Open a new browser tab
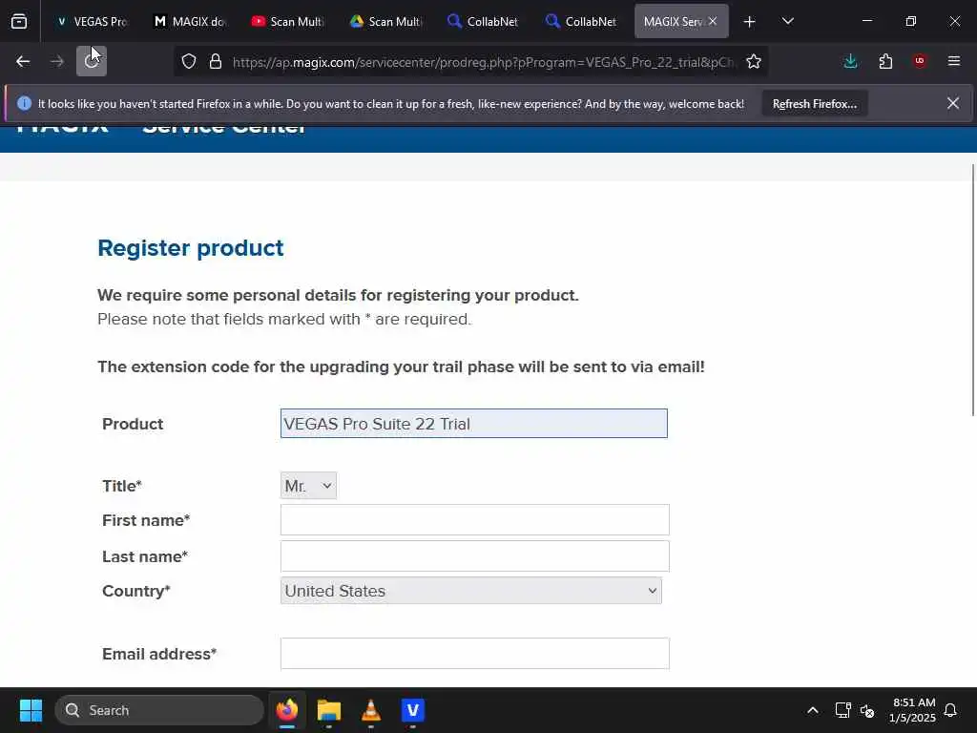Viewport: 977px width, 733px height. [x=750, y=22]
